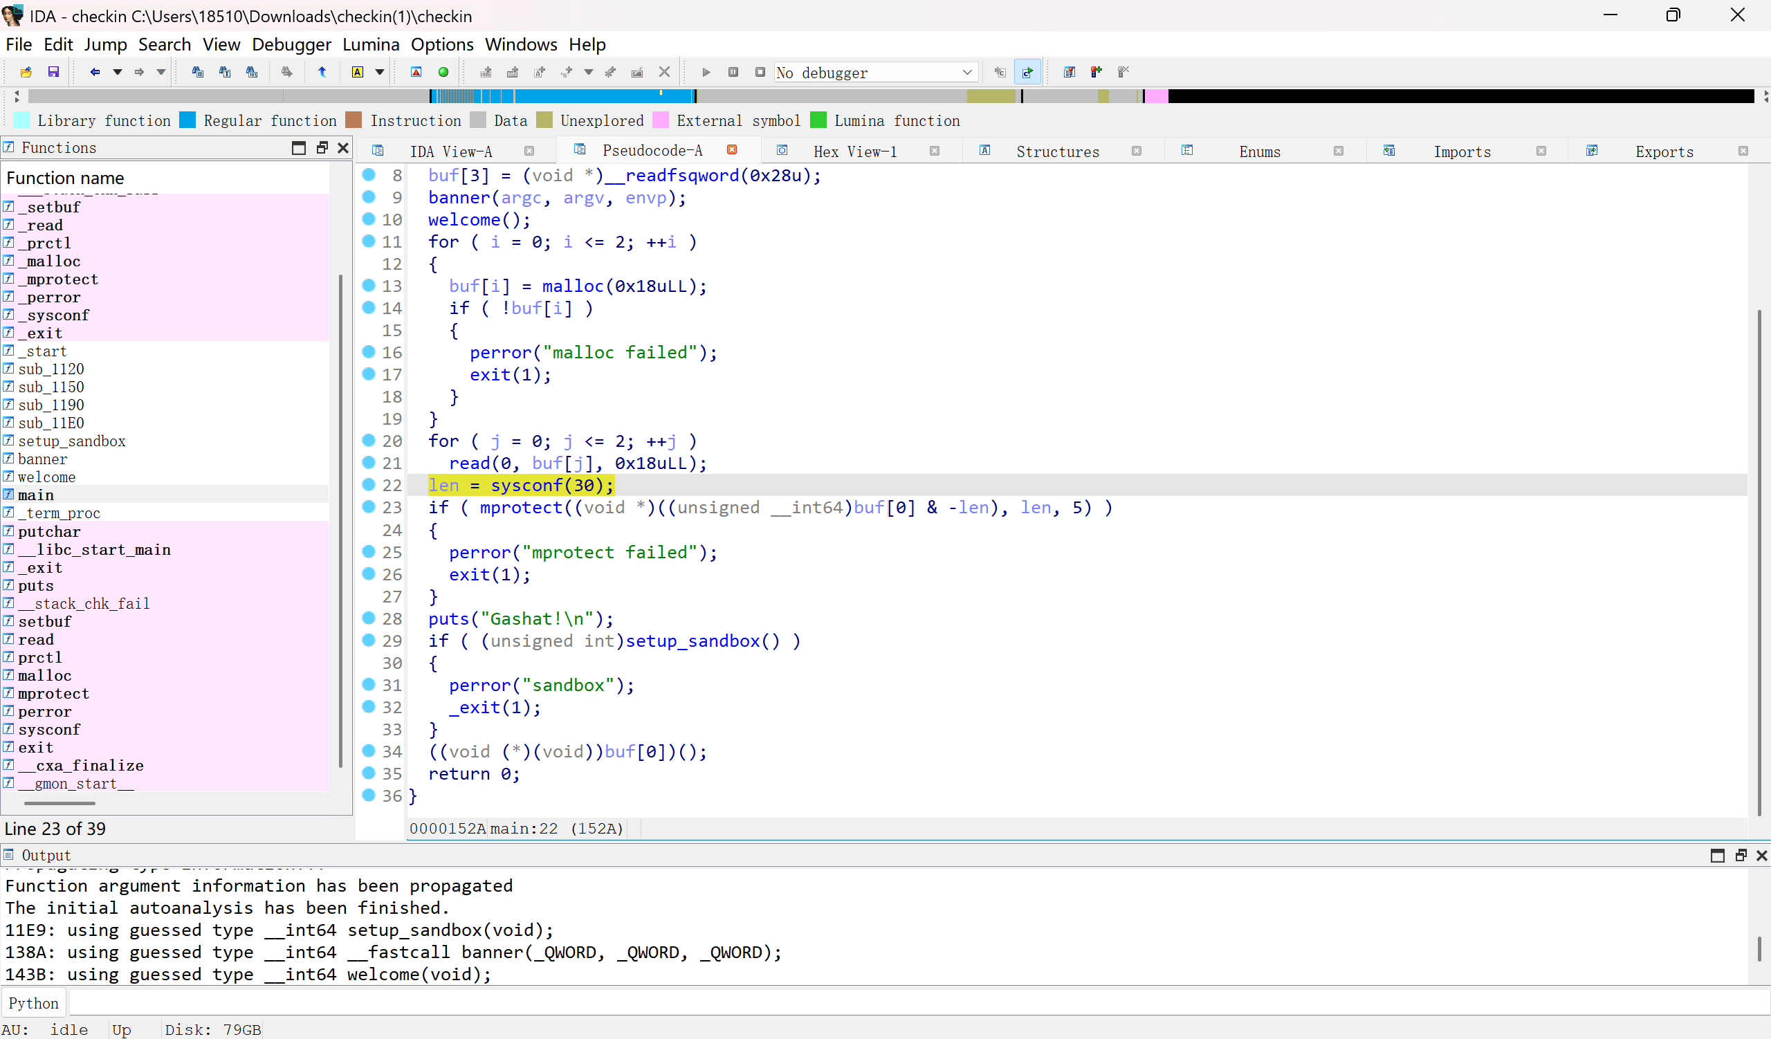
Task: Open dropdown arrow beside the struct 's+' icon
Action: pos(588,72)
